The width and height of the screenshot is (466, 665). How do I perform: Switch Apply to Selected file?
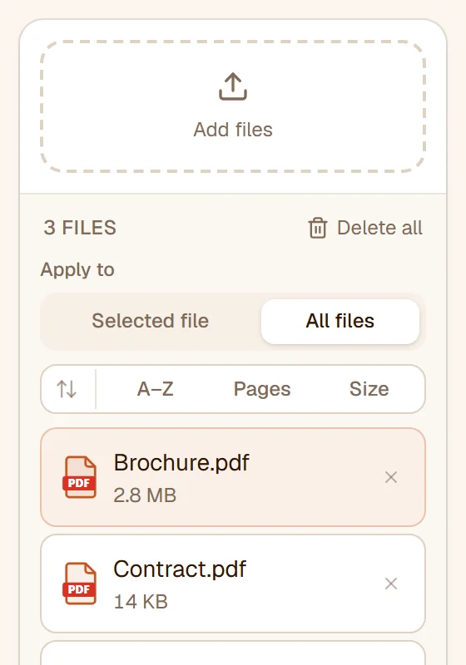coord(151,321)
